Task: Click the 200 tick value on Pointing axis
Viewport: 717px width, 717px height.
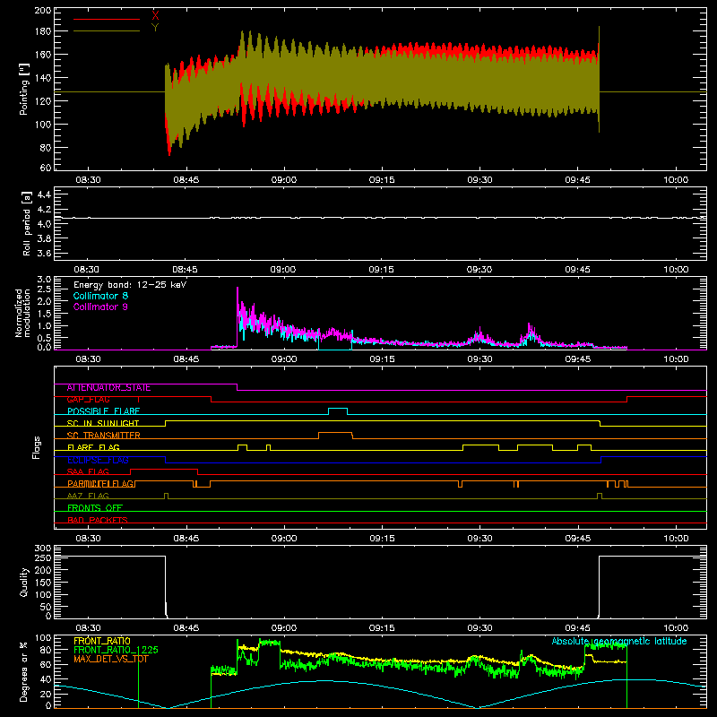Action: (43, 10)
